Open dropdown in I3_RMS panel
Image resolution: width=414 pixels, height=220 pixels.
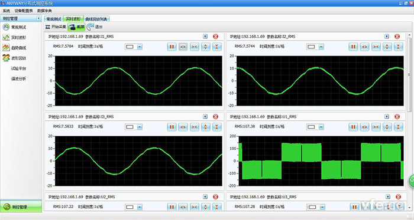140,127
